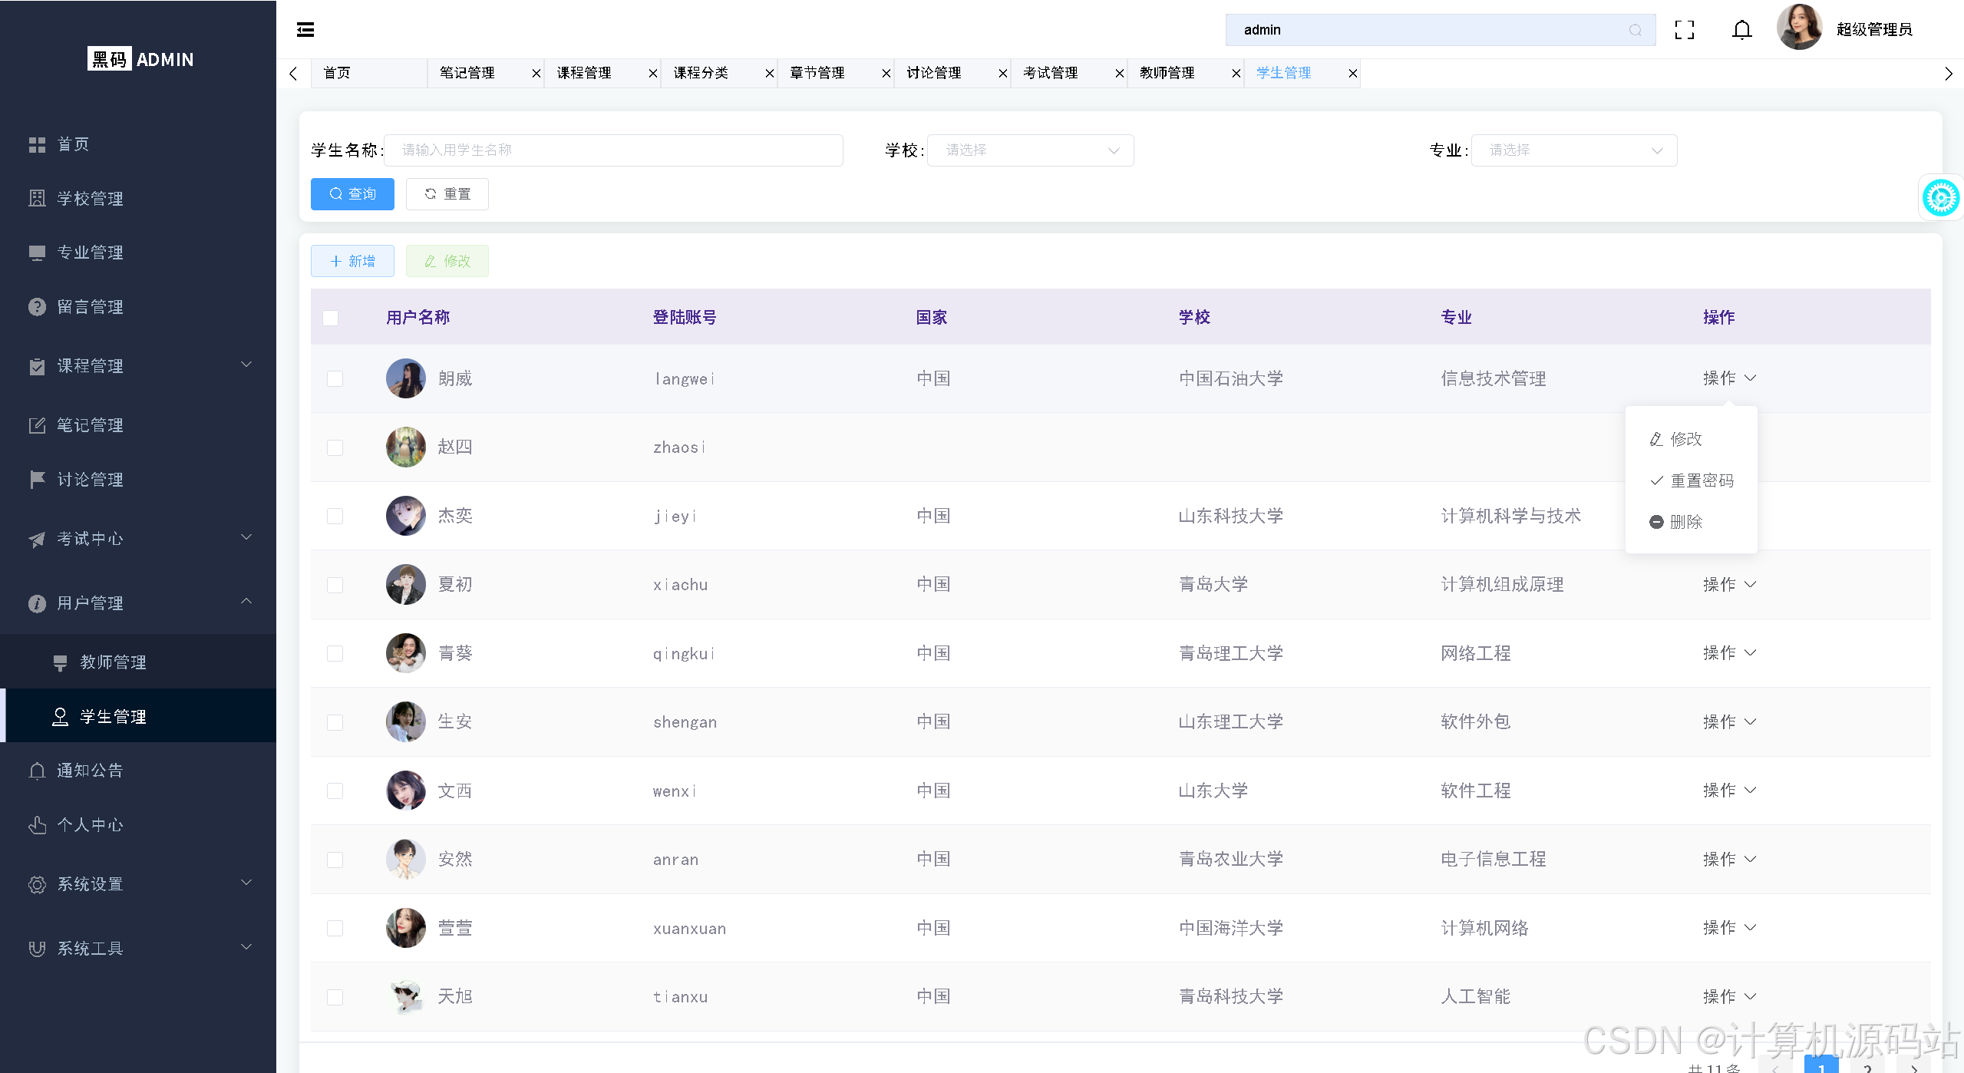1964x1073 pixels.
Task: Open 学校管理 in the sidebar
Action: click(x=90, y=199)
